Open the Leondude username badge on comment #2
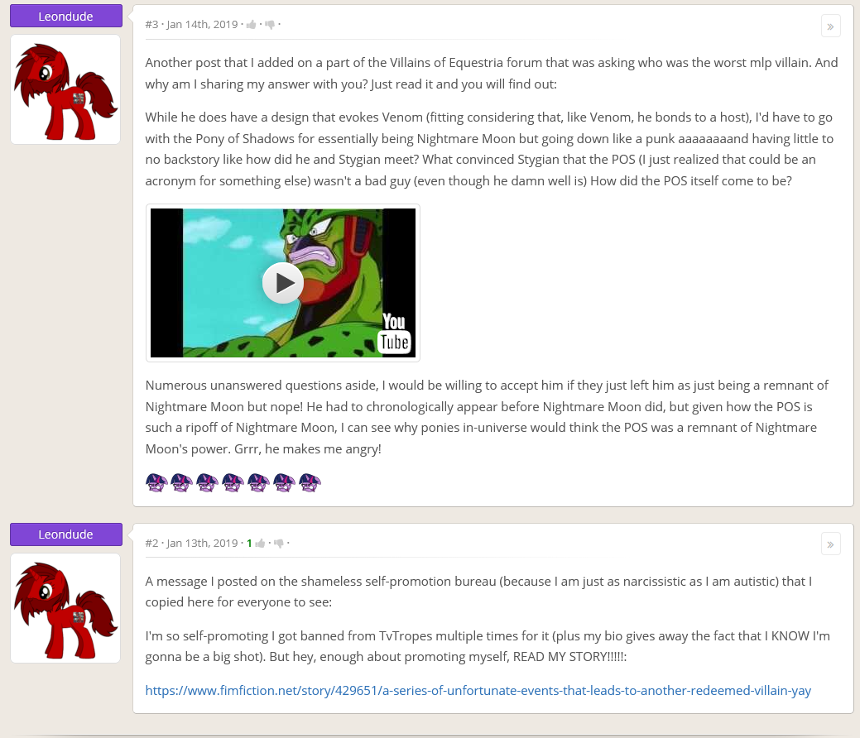The width and height of the screenshot is (860, 738). (x=66, y=534)
